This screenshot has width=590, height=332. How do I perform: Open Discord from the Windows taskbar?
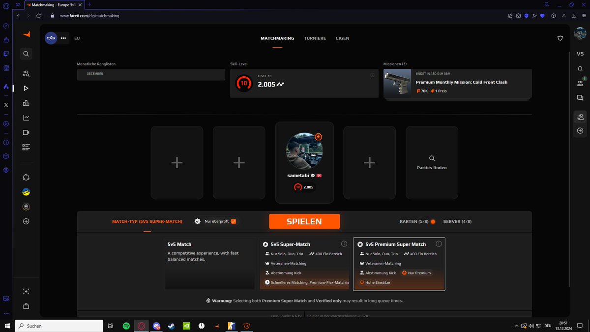tap(156, 326)
